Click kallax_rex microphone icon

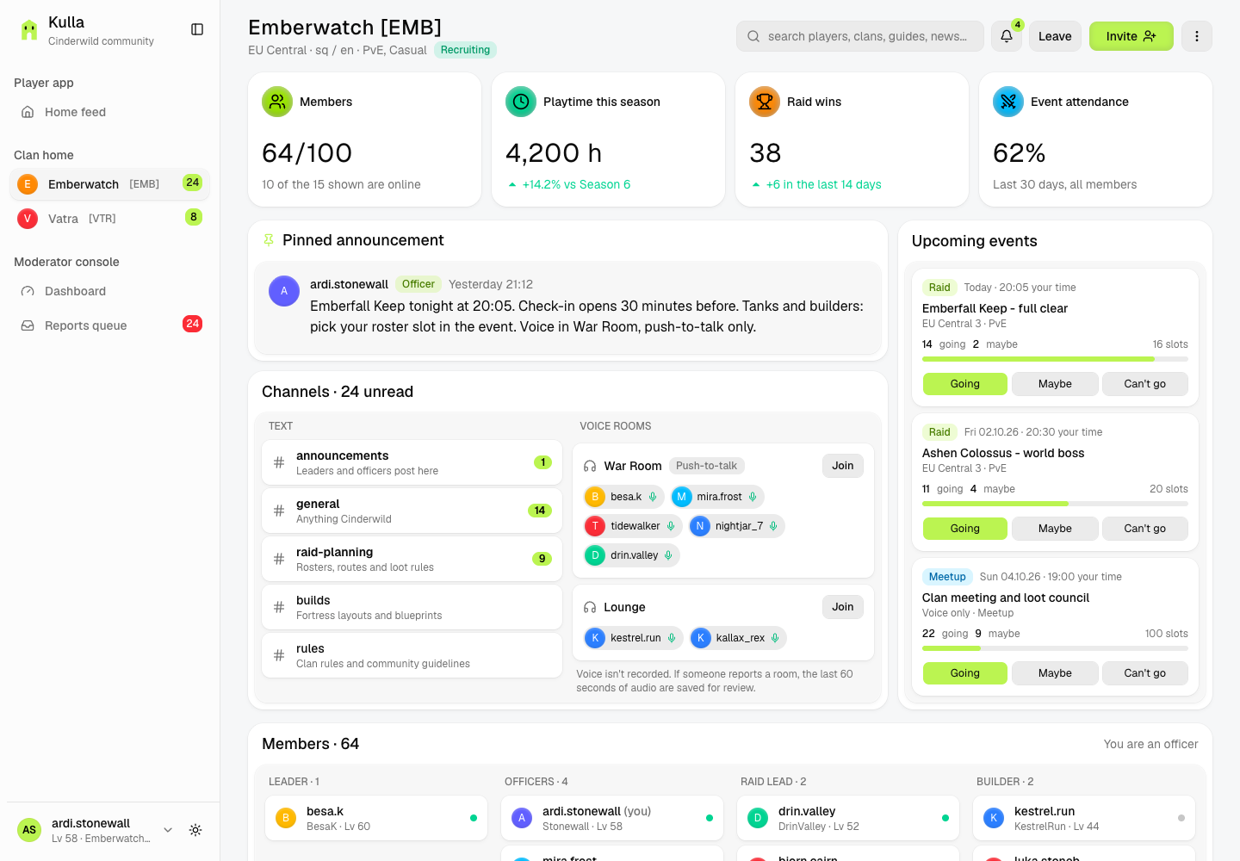[775, 638]
